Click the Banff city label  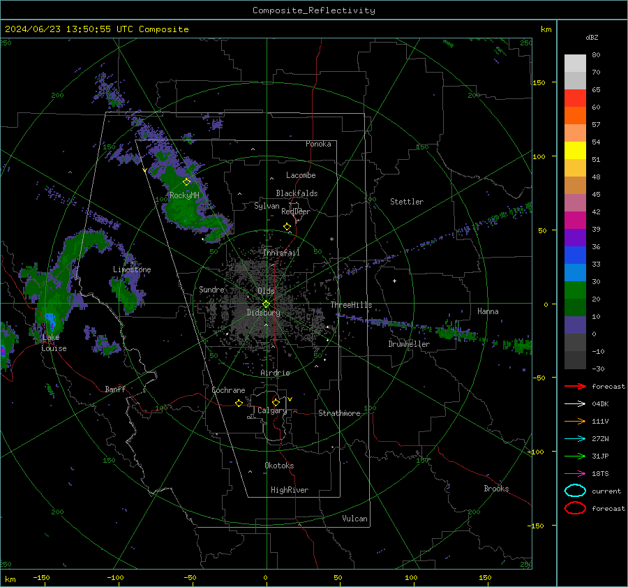click(115, 389)
